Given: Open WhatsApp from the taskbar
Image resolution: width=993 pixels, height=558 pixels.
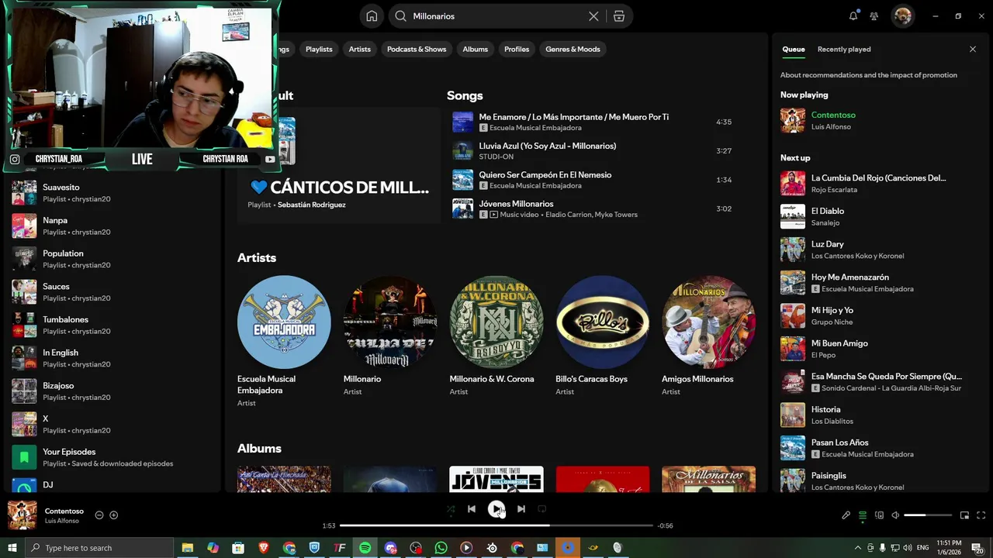Looking at the screenshot, I should (441, 548).
